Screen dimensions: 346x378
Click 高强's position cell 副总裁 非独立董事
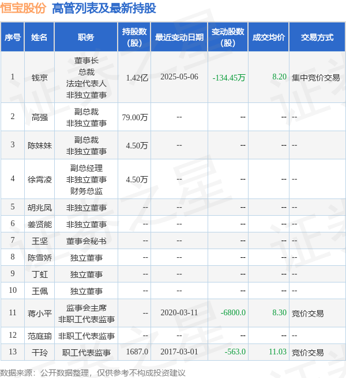point(86,117)
